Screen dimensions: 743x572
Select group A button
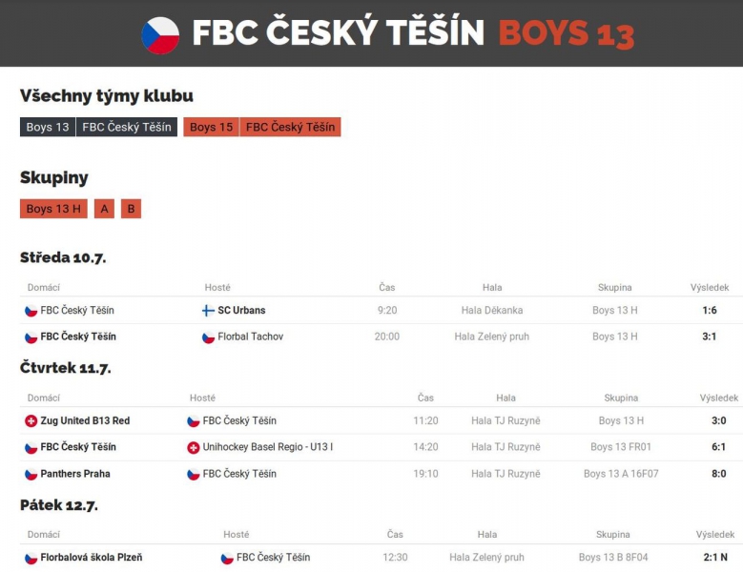click(104, 209)
